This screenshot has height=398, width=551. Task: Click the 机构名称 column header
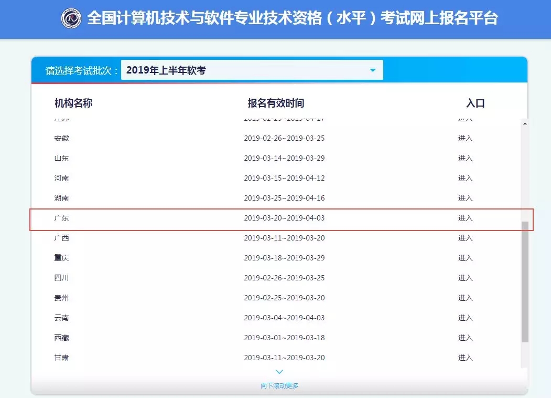pyautogui.click(x=73, y=103)
